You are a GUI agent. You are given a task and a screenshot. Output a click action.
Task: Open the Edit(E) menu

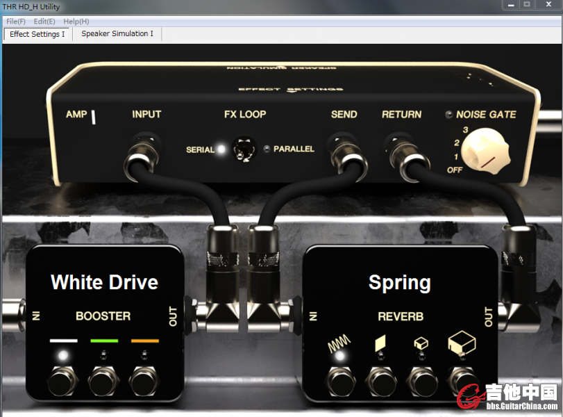[44, 22]
